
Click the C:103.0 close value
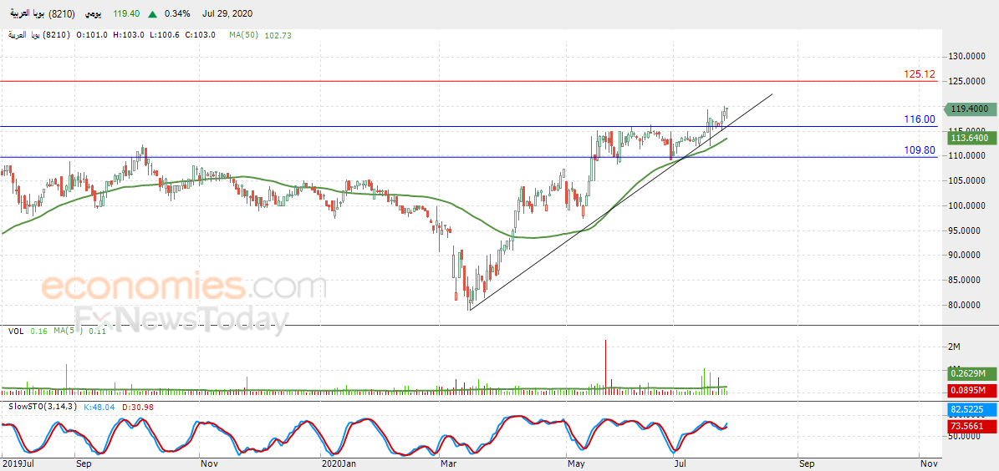[201, 36]
